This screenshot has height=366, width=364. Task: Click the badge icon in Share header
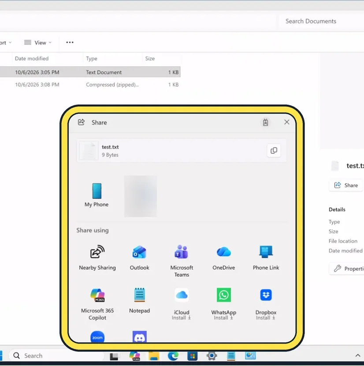click(x=266, y=122)
